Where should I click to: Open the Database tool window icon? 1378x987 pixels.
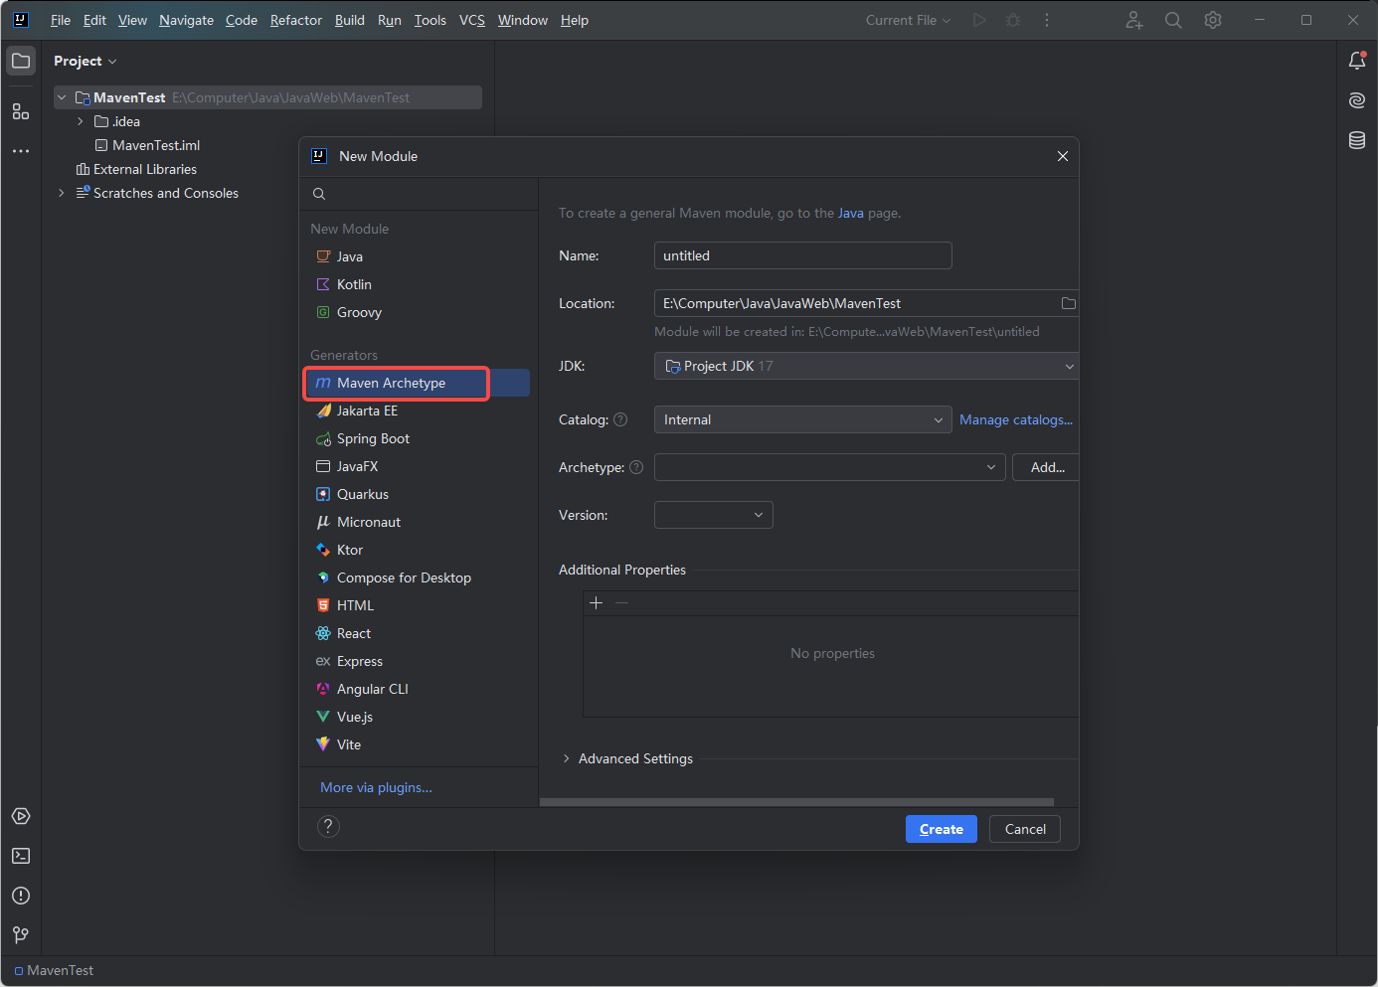(1357, 140)
